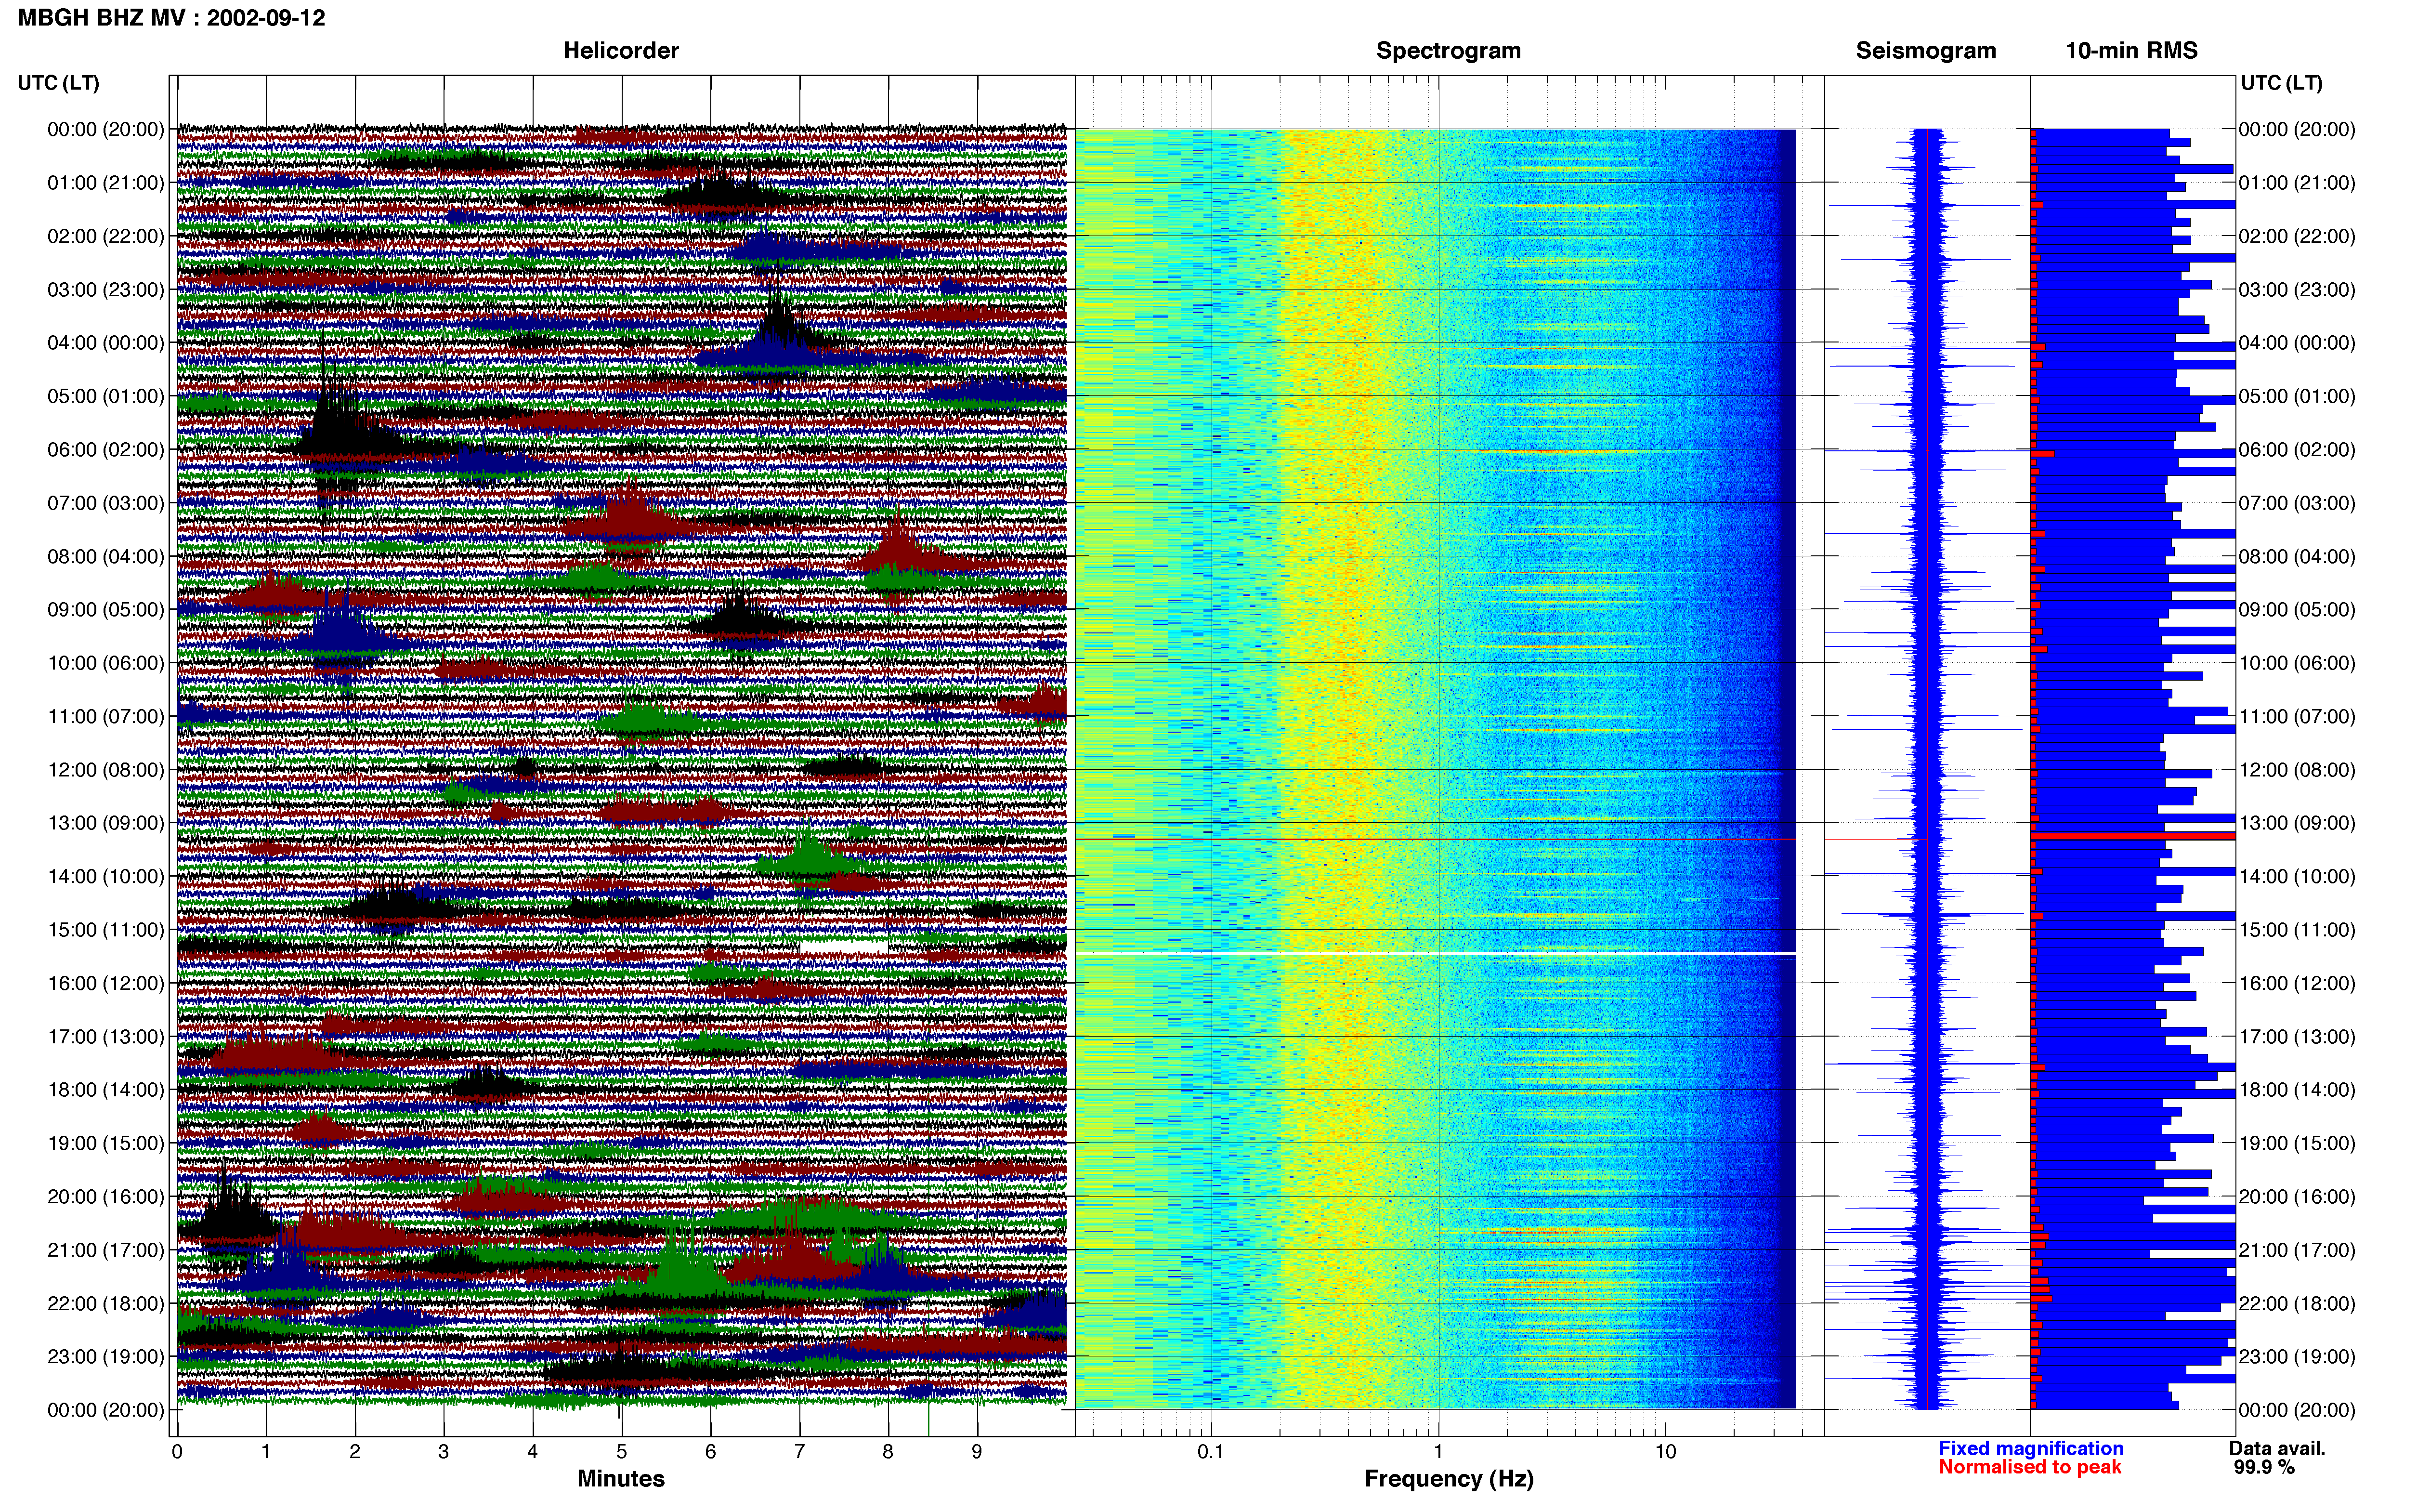This screenshot has height=1512, width=2417.
Task: Click the '0' Minutes axis tick label
Action: (177, 1451)
